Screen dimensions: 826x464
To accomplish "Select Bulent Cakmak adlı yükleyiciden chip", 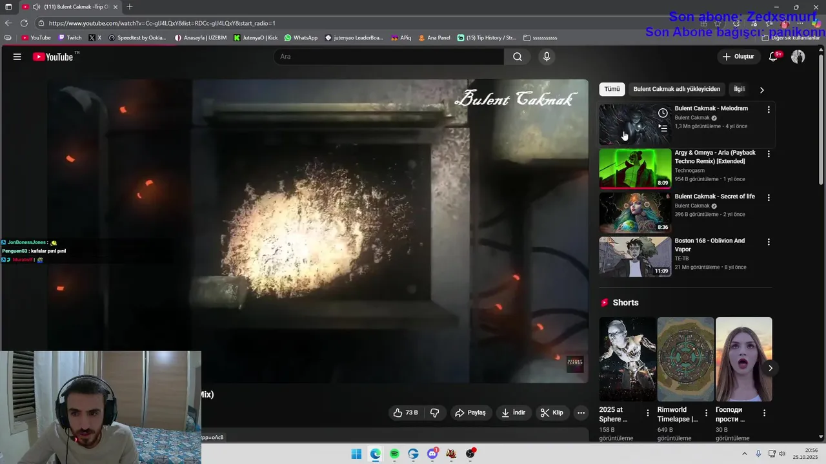I will point(676,89).
